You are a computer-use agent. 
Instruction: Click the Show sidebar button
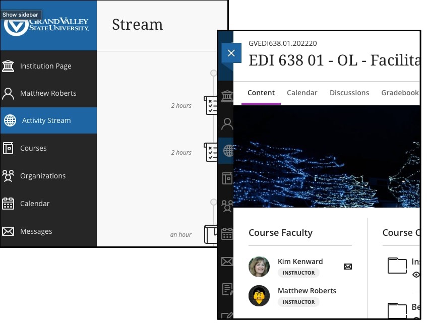[x=20, y=15]
